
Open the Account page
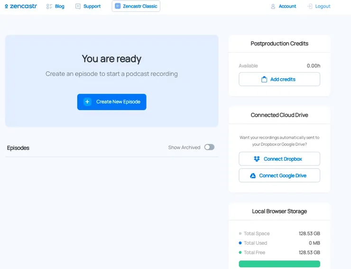tap(287, 6)
